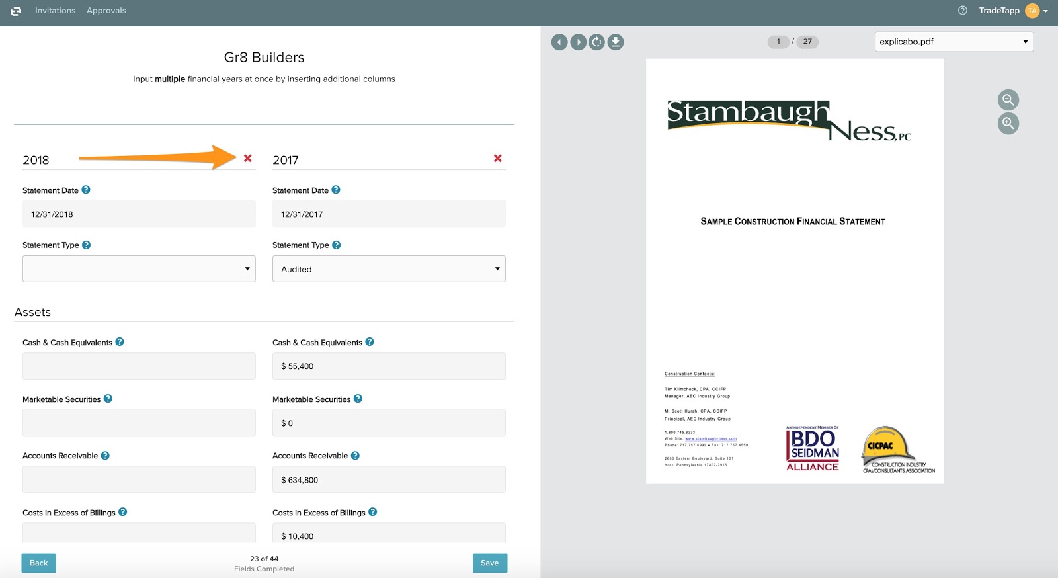Open the 2018 Statement Type dropdown
This screenshot has width=1058, height=578.
click(x=139, y=269)
